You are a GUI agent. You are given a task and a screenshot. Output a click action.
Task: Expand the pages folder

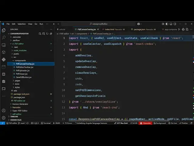tap(18, 81)
